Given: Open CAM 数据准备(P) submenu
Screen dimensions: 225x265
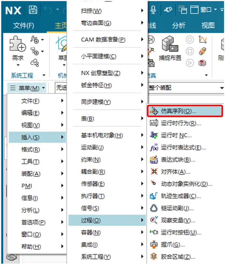Looking at the screenshot, I should click(x=107, y=40).
